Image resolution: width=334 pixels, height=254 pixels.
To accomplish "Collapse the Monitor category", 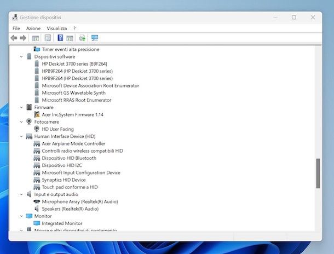I will tap(21, 216).
